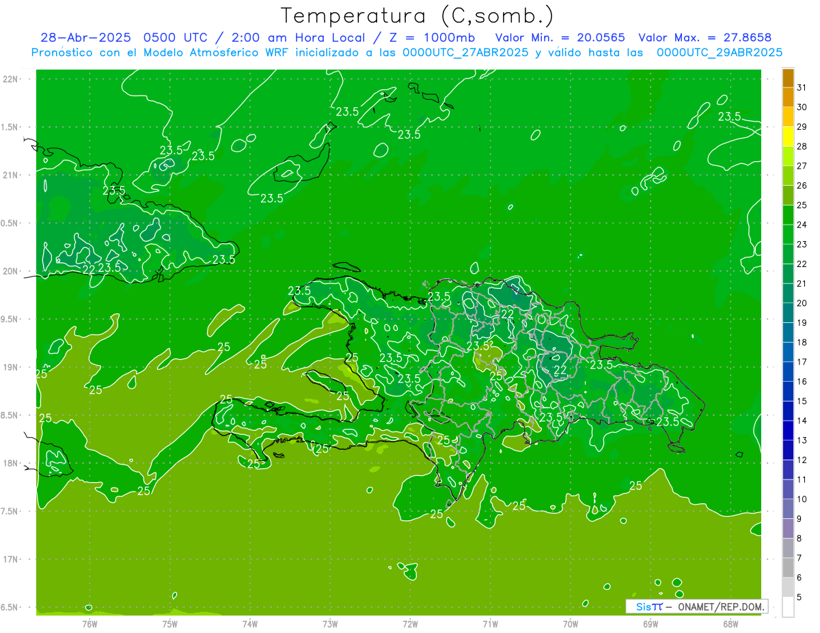Pick the white swatch below the 5 label
Viewport: 820px width, 633px height.
point(788,607)
